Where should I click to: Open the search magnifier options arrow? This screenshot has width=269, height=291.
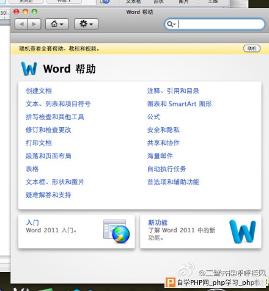pos(171,24)
